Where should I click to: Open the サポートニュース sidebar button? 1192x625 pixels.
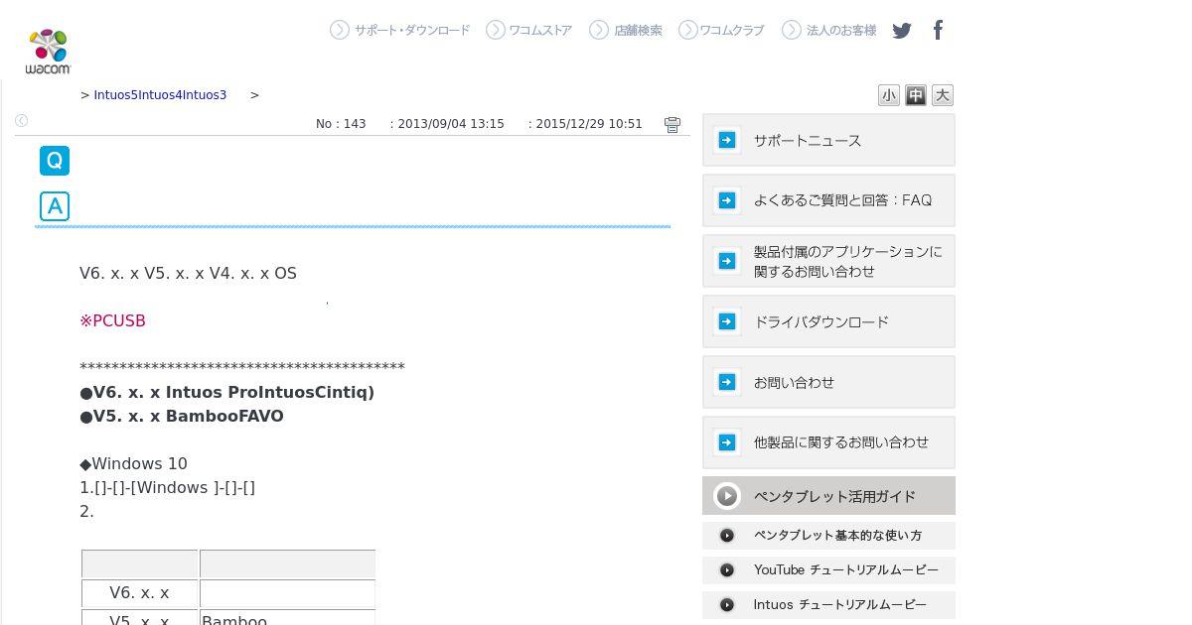pos(828,140)
